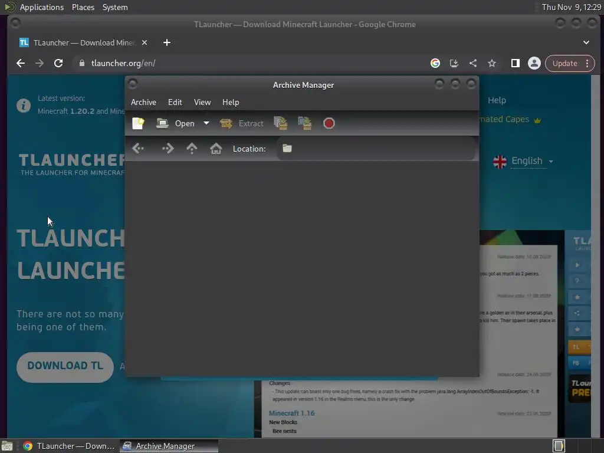
Task: Click the Add folder to archive icon
Action: (305, 123)
